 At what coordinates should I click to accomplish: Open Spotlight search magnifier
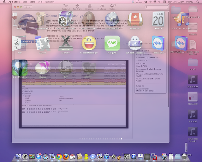pyautogui.click(x=198, y=2)
